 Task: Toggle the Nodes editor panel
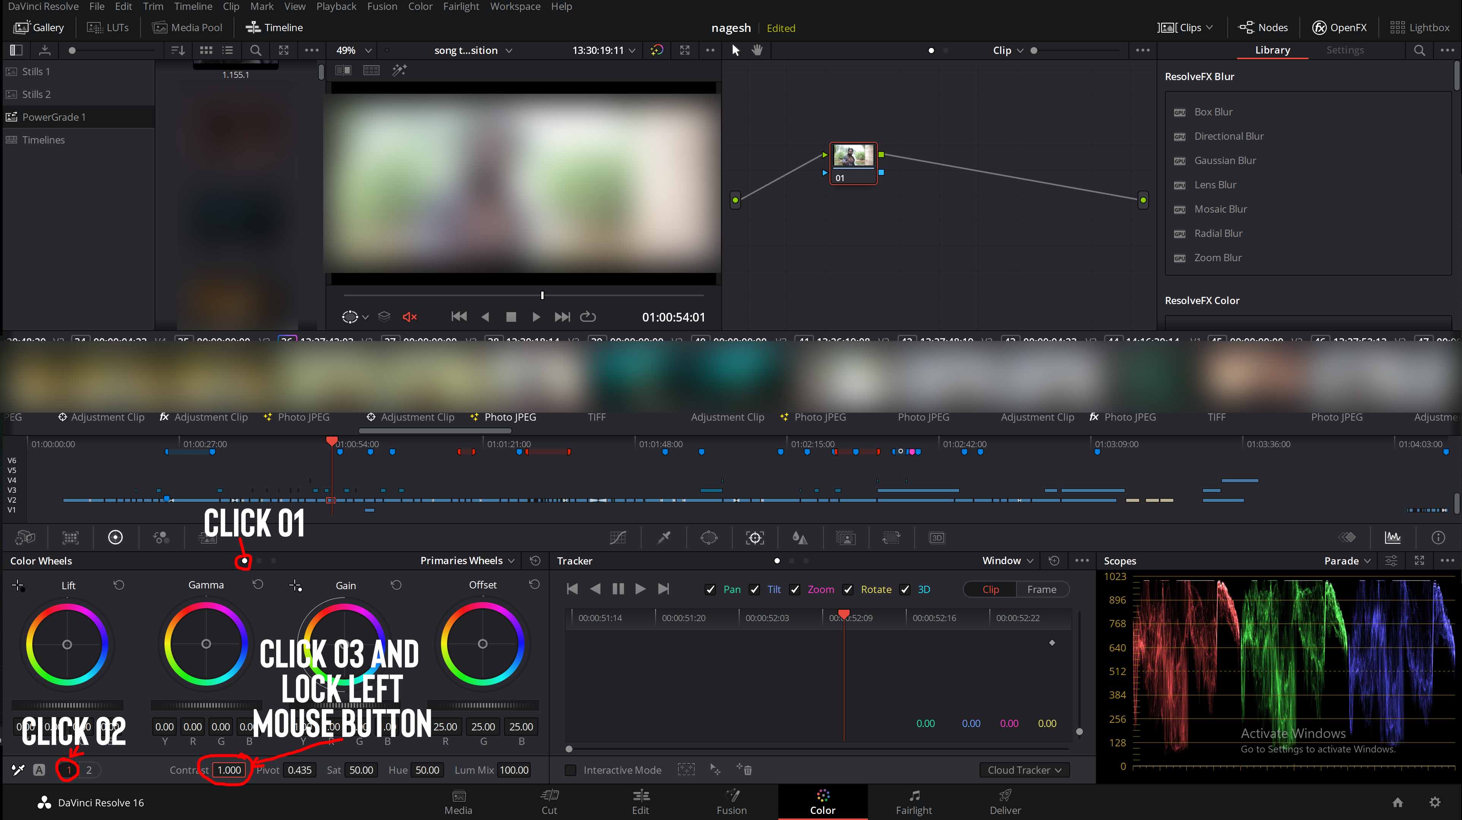[1263, 27]
